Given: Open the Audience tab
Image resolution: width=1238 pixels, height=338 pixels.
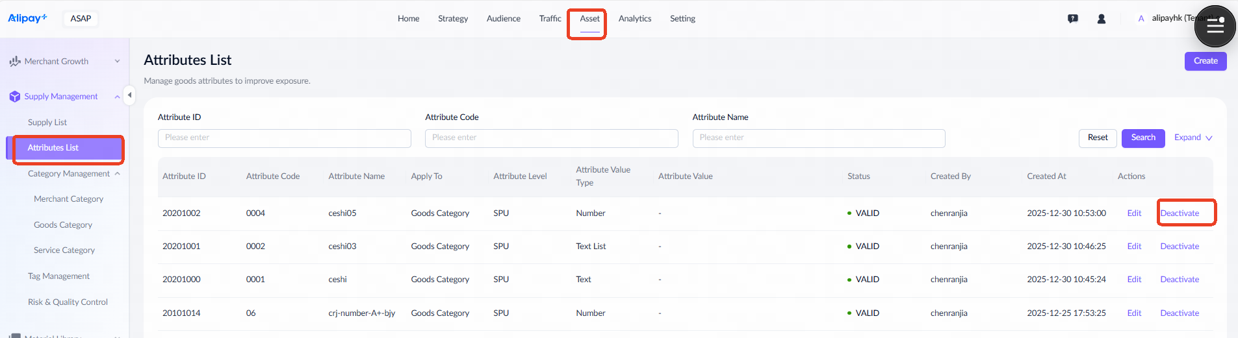Looking at the screenshot, I should (x=503, y=19).
